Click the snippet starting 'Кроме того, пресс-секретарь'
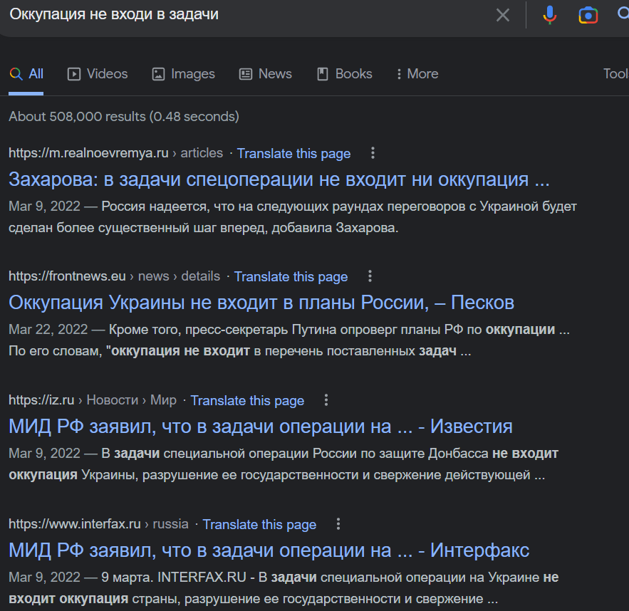This screenshot has height=611, width=629. [x=289, y=340]
